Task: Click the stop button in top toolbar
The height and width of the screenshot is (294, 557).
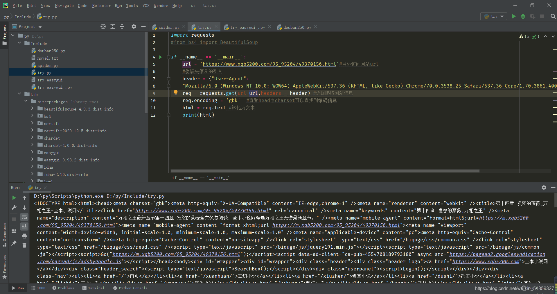Action: point(542,17)
